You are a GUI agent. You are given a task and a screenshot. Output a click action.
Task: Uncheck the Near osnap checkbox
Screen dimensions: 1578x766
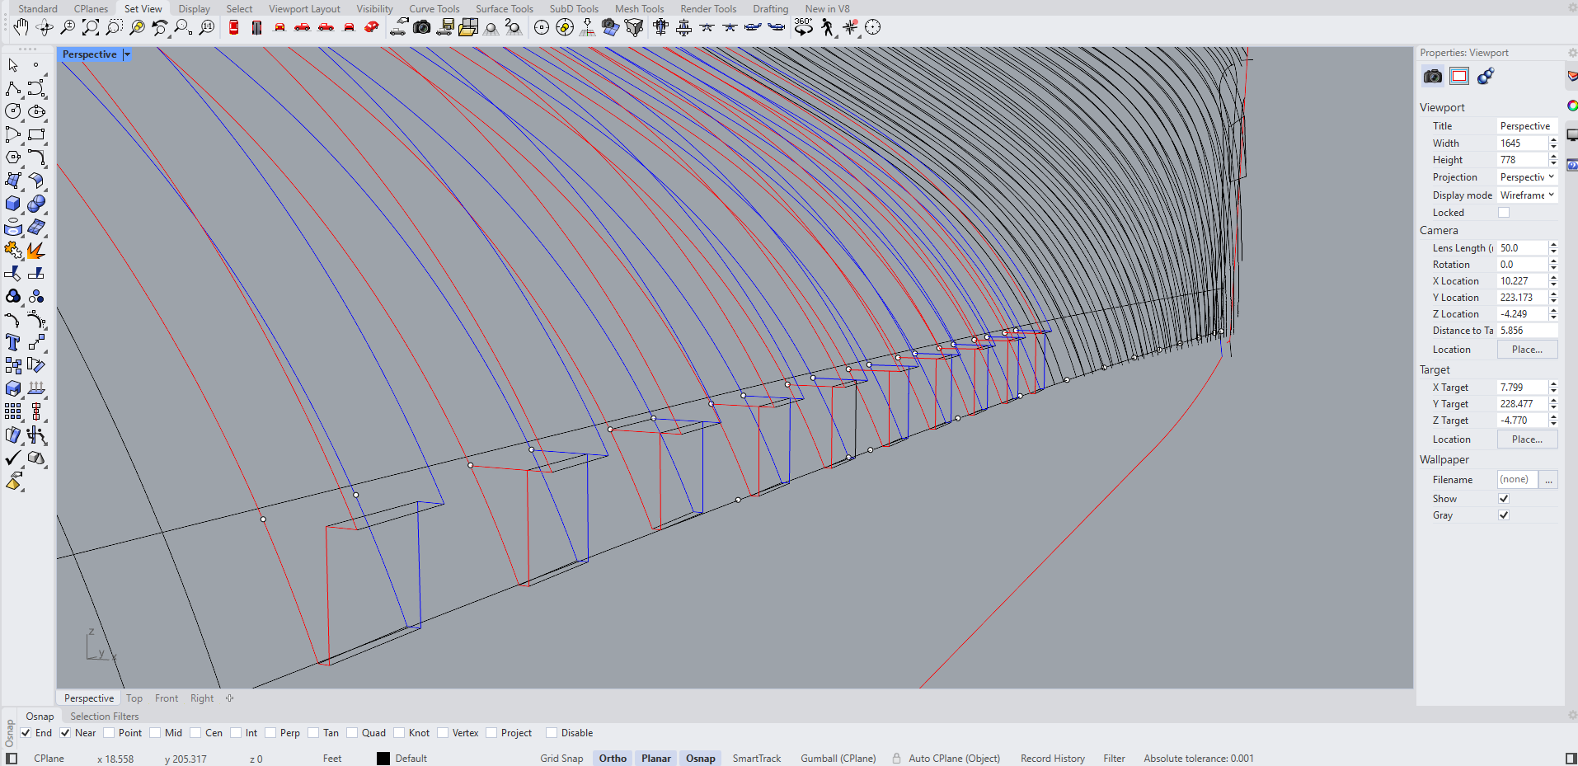click(65, 733)
